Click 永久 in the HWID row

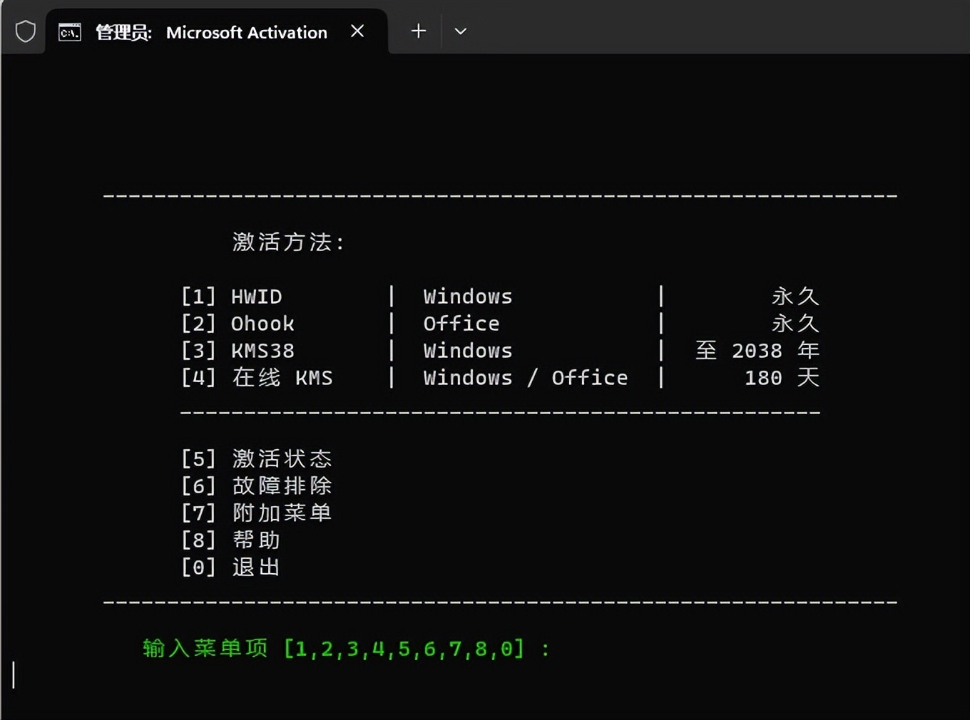[x=796, y=297]
